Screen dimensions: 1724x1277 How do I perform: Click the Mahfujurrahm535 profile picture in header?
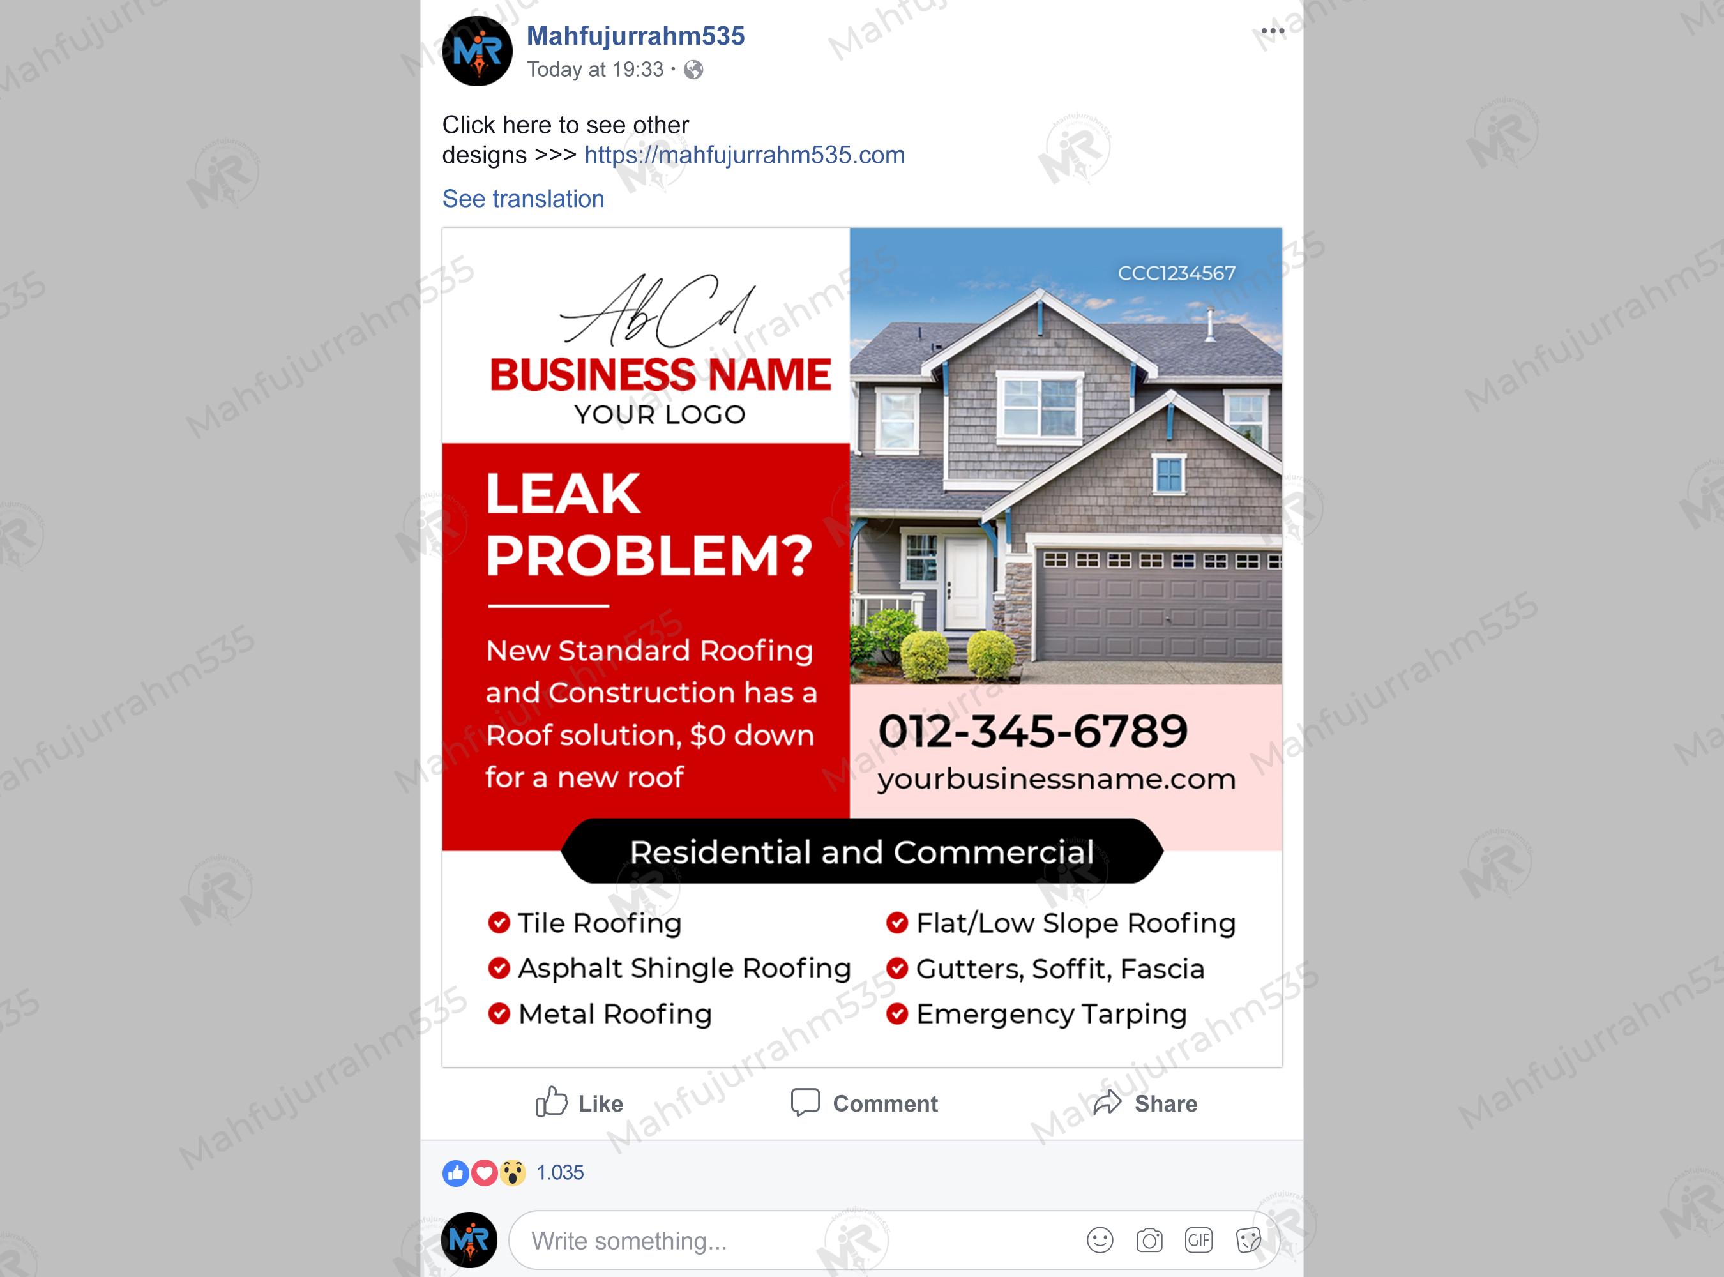tap(477, 51)
